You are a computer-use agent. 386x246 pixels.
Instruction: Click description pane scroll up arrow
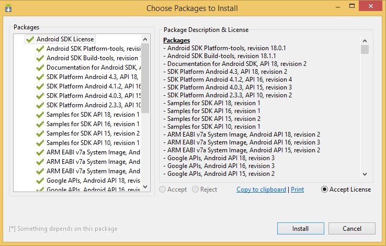pos(365,41)
